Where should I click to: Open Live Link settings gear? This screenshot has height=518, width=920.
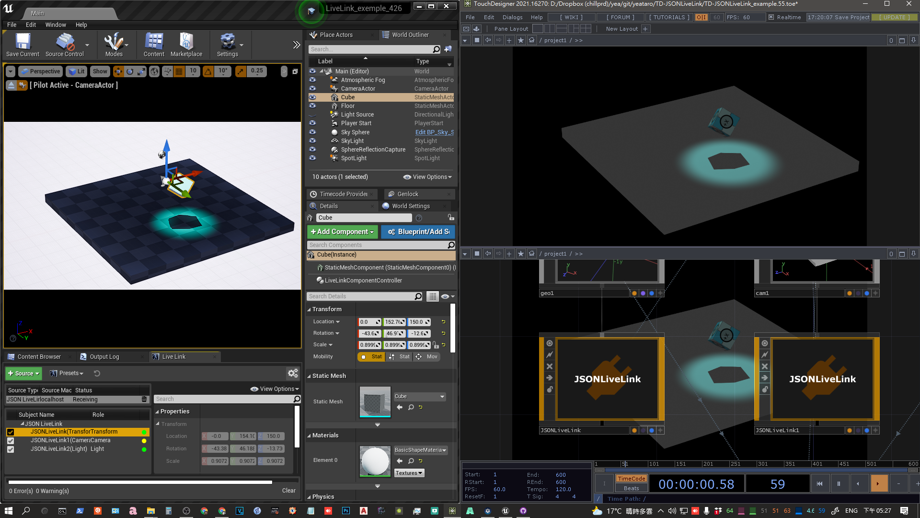click(x=293, y=373)
